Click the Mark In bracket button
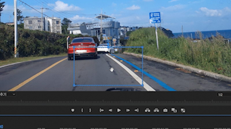231x129 pixels. (x=82, y=110)
